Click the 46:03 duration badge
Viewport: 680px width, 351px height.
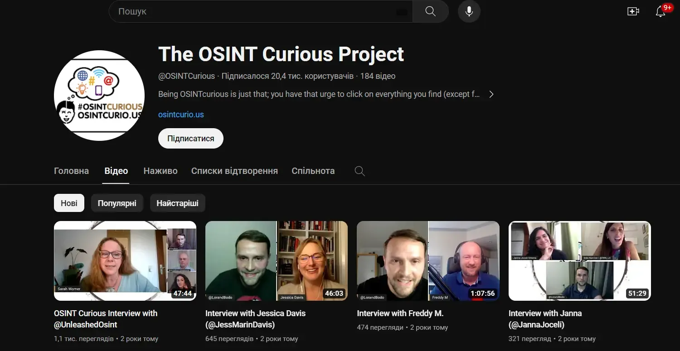(x=334, y=293)
